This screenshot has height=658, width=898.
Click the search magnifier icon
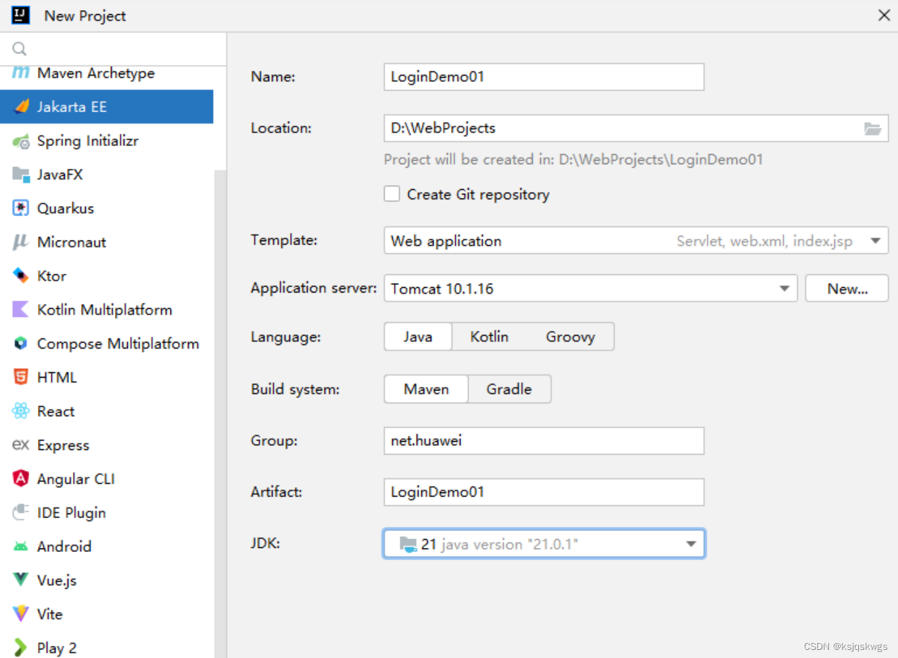(20, 49)
